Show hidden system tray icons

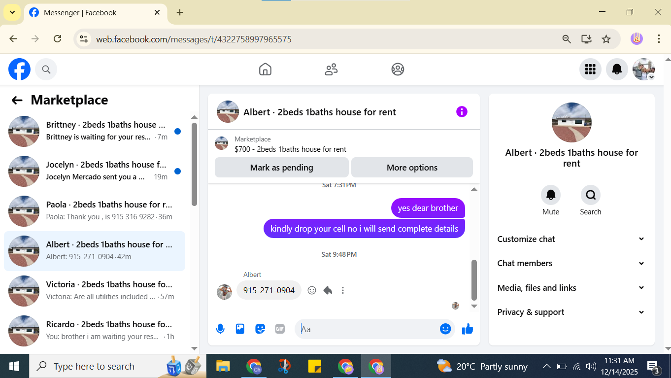click(x=546, y=366)
